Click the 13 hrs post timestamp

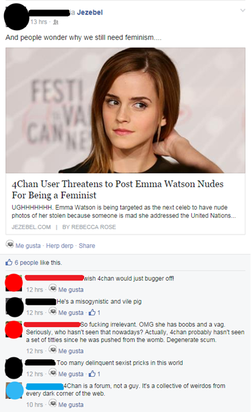39,22
